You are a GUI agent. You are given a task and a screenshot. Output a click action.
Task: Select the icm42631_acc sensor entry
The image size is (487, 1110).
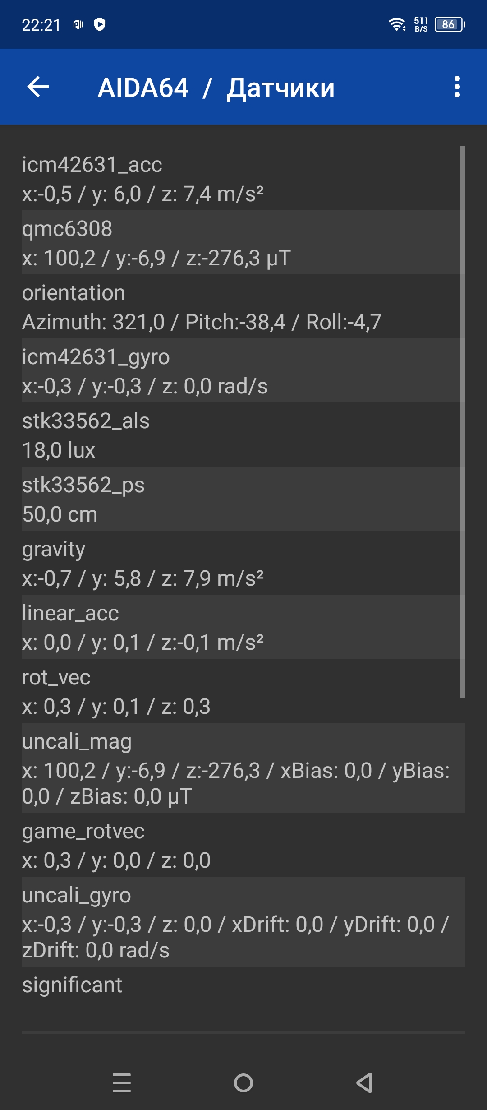point(239,179)
